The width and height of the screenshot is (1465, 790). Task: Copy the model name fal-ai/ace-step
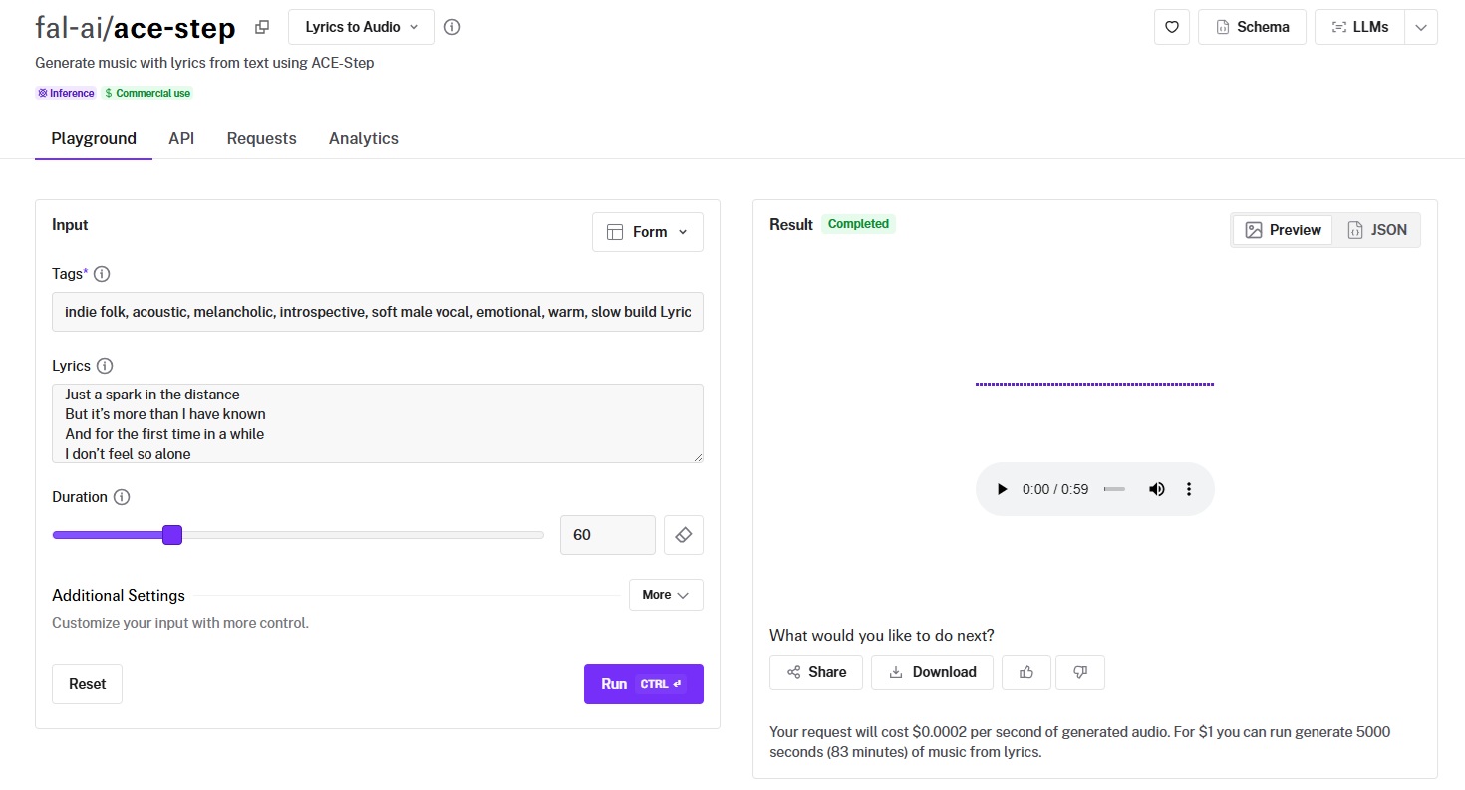point(262,28)
